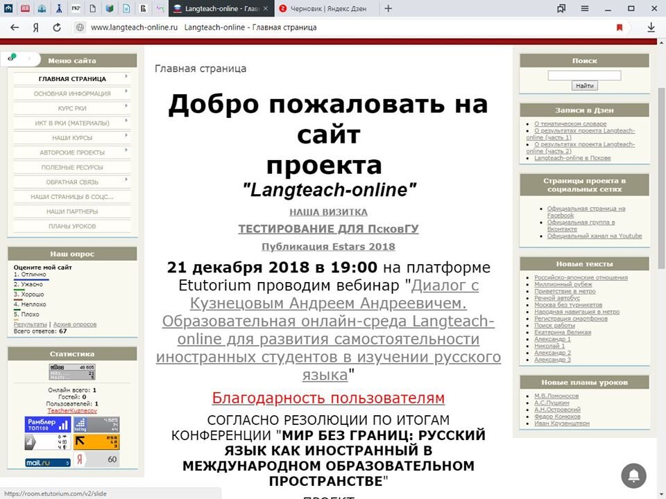
Task: Click the address bar URL www.langteach-online.ru
Action: click(134, 28)
